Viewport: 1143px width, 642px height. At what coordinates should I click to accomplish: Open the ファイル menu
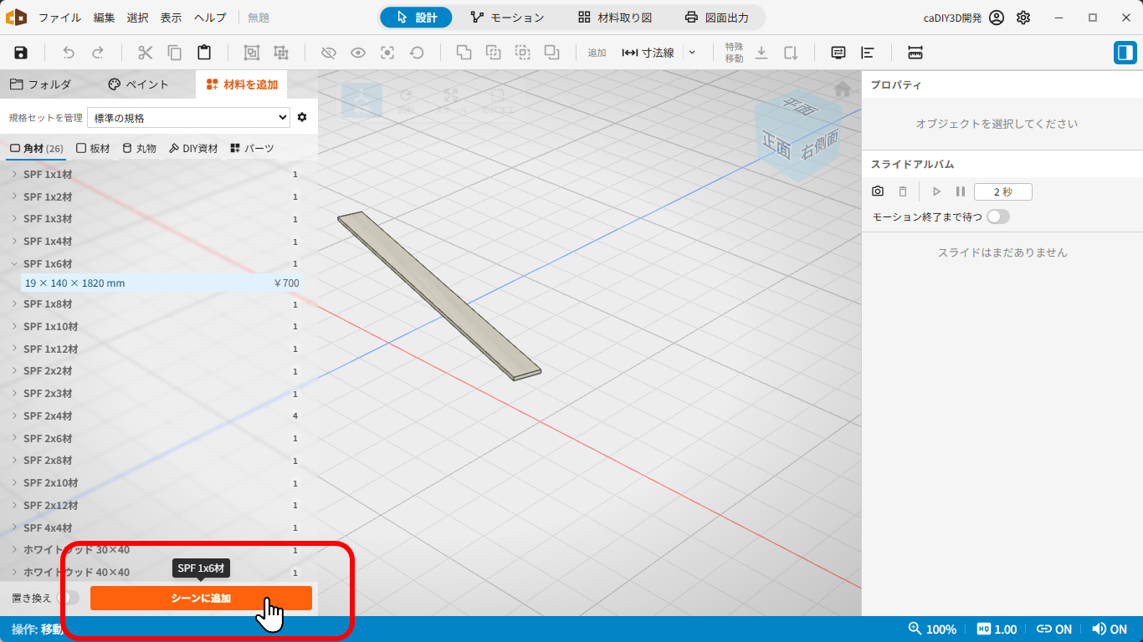pyautogui.click(x=60, y=18)
